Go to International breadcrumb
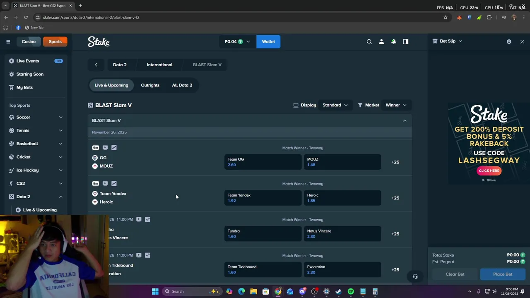Image resolution: width=530 pixels, height=298 pixels. [x=159, y=65]
